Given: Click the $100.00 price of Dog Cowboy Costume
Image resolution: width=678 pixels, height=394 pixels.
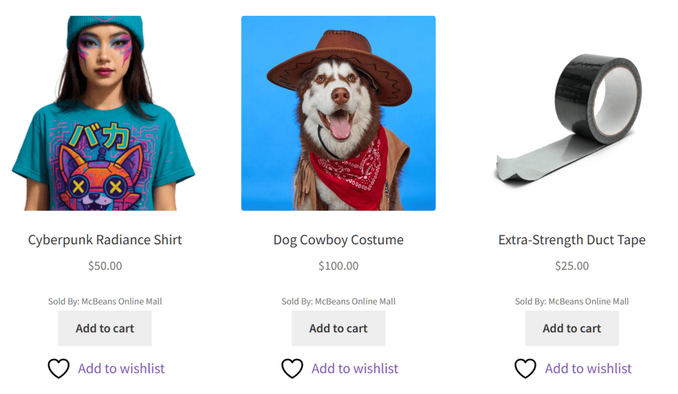Looking at the screenshot, I should coord(338,266).
